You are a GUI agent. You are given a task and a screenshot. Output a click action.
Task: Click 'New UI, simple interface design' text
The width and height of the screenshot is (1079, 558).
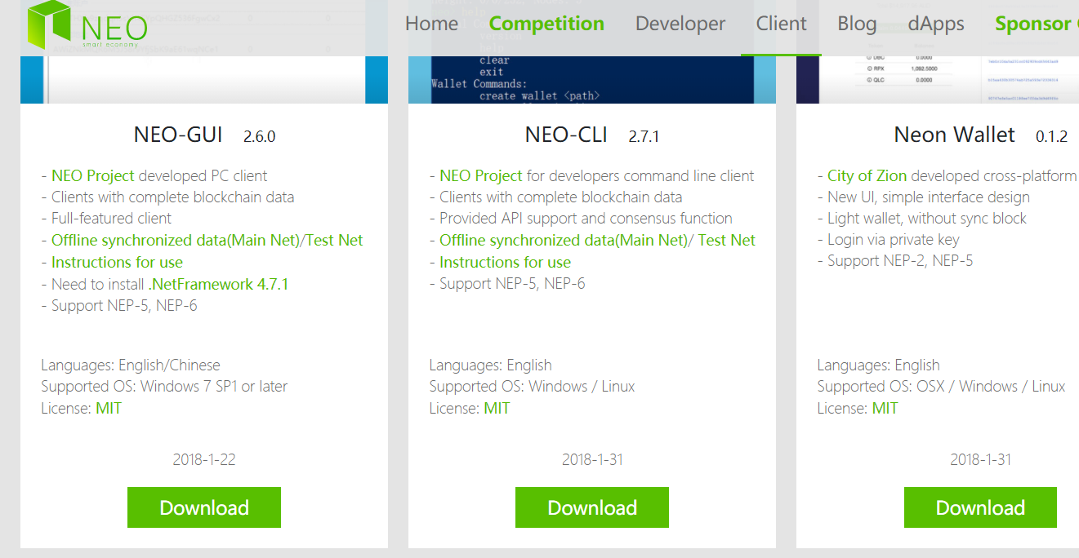(x=929, y=197)
